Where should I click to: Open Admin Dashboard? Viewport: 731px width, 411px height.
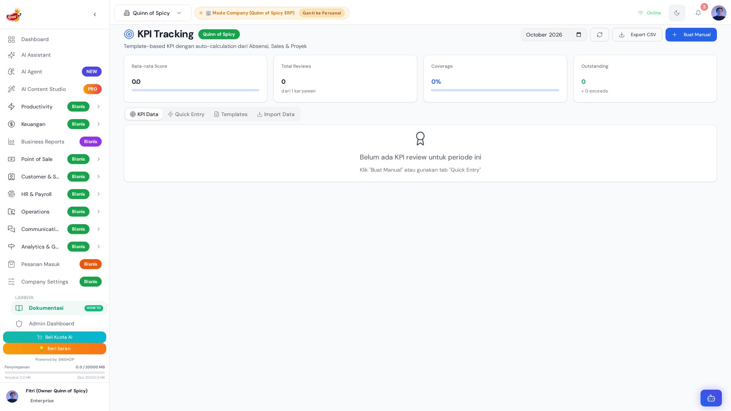59,324
